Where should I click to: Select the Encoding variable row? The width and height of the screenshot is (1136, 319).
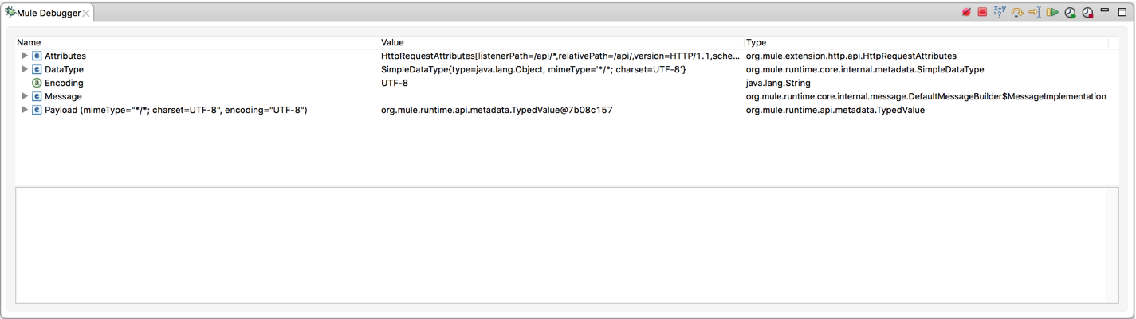click(64, 84)
